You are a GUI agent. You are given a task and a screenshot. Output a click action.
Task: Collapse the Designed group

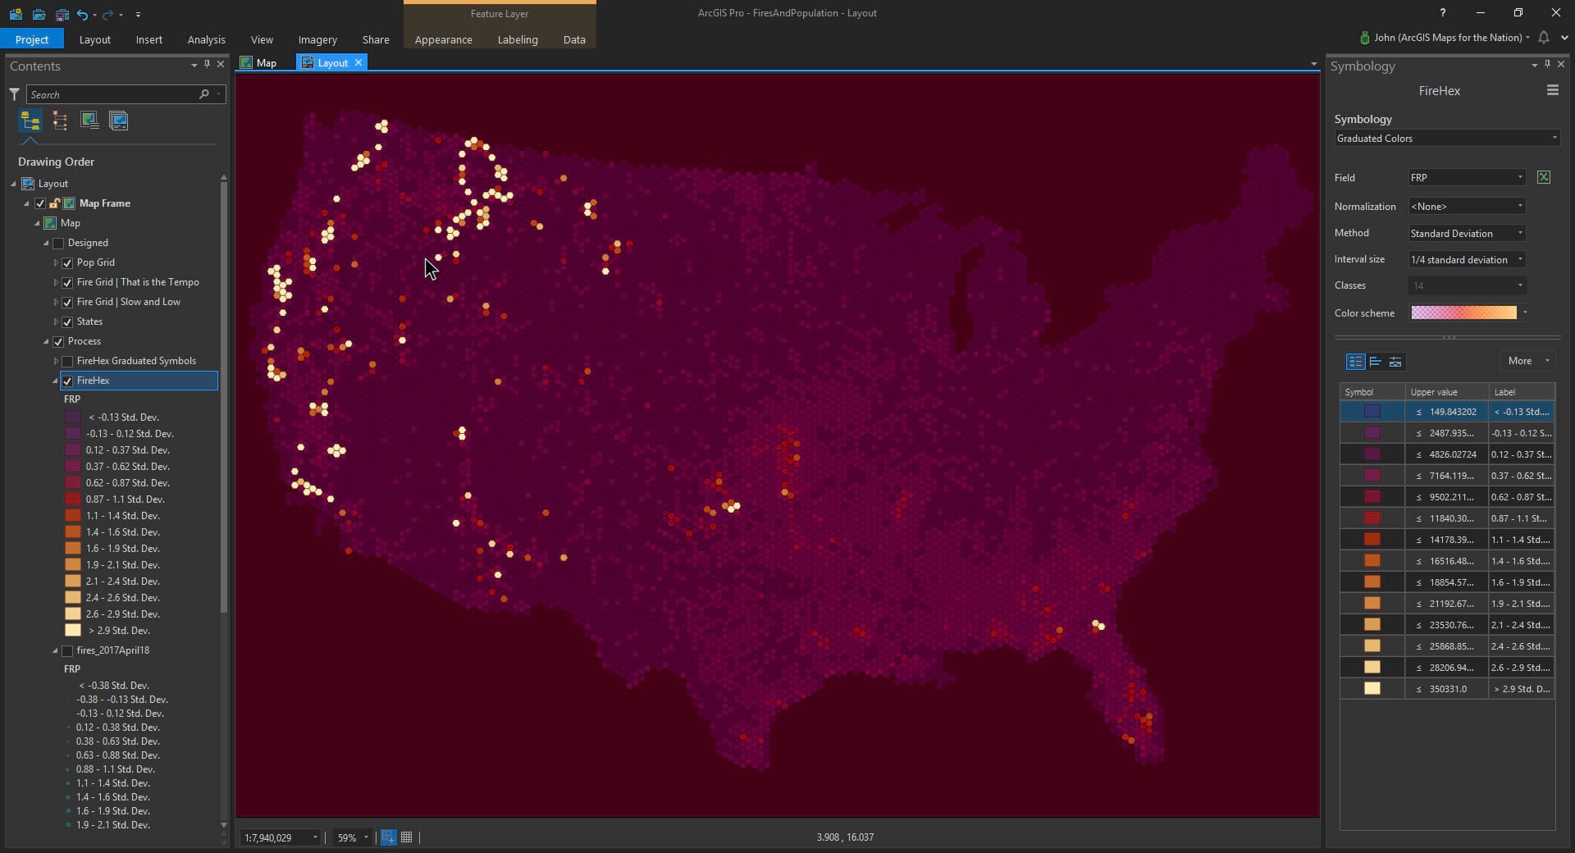46,243
